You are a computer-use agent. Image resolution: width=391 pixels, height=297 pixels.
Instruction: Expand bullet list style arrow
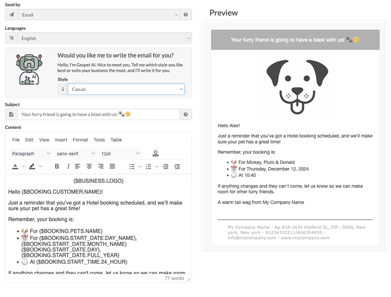pyautogui.click(x=140, y=166)
